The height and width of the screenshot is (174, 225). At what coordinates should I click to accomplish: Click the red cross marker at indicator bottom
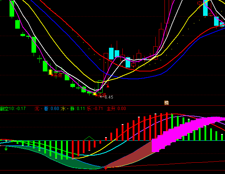point(105,168)
